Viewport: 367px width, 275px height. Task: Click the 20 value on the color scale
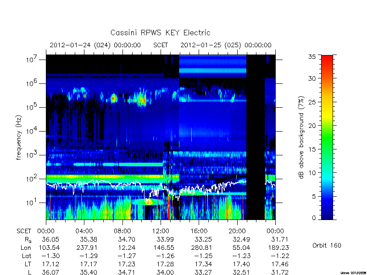[311, 126]
